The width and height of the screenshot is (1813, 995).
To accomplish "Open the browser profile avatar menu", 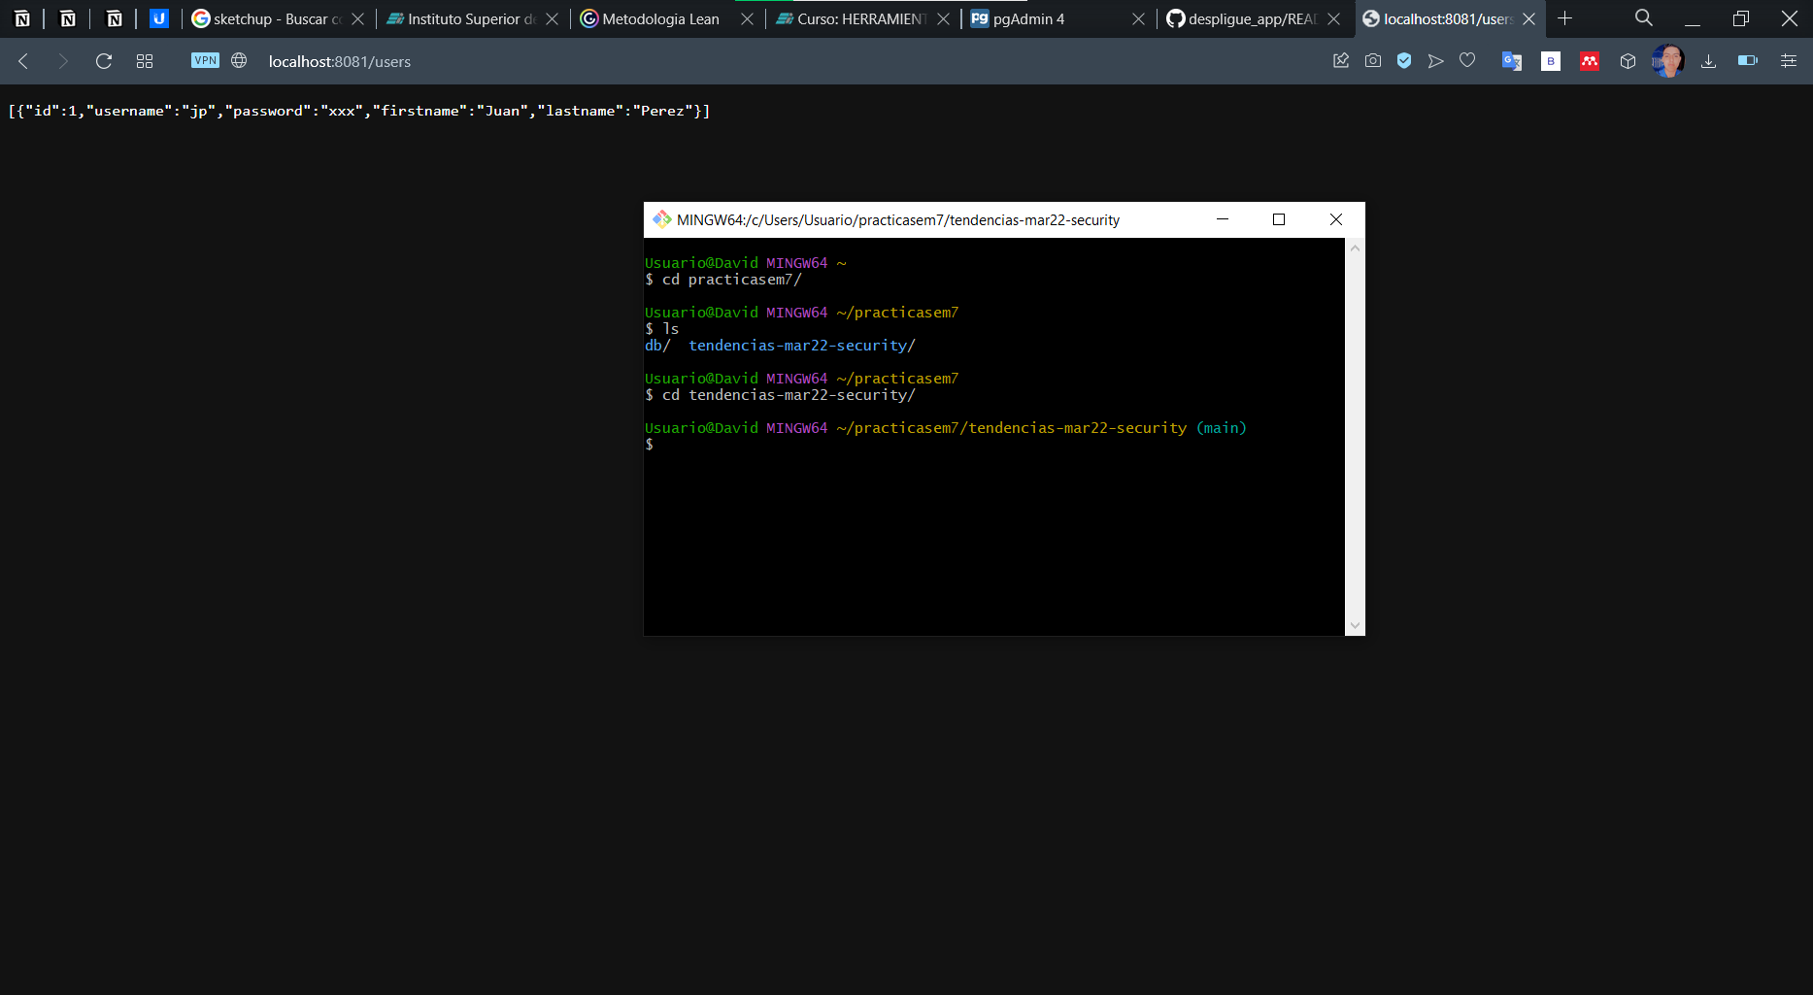I will point(1667,60).
